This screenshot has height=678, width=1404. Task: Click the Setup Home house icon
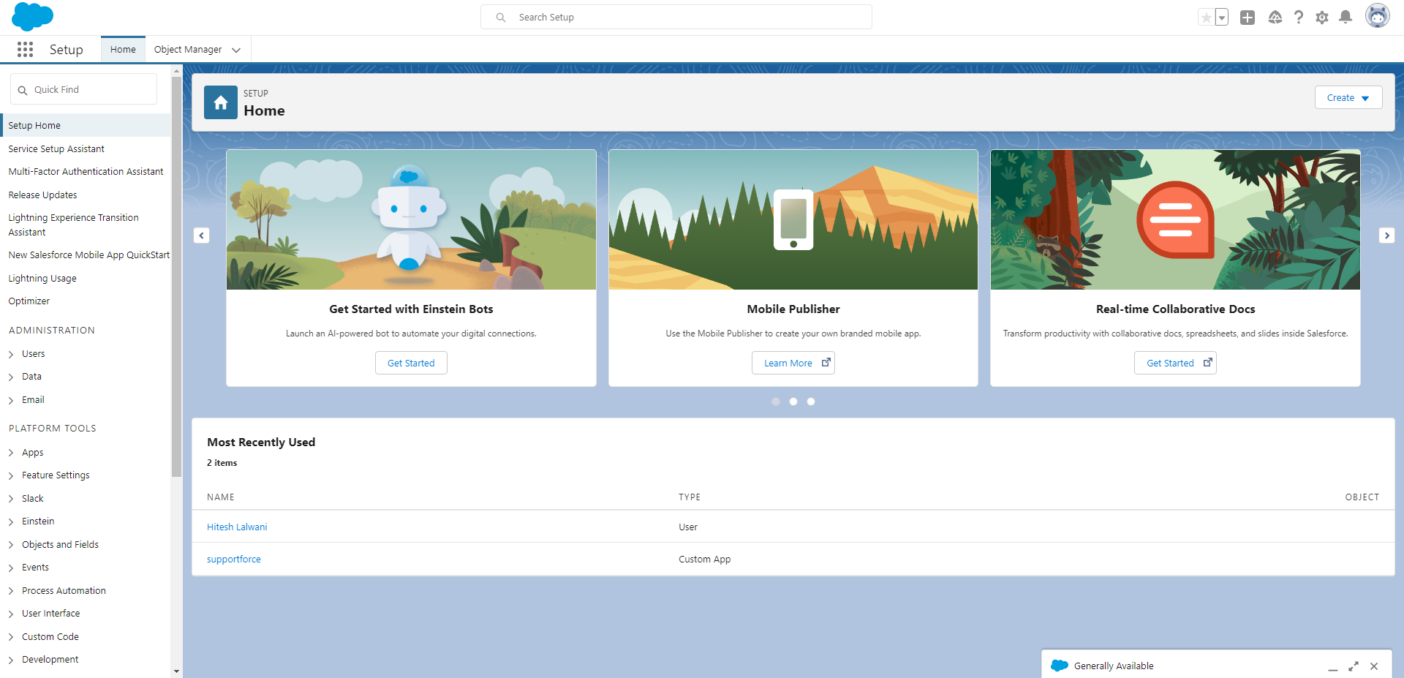click(219, 102)
